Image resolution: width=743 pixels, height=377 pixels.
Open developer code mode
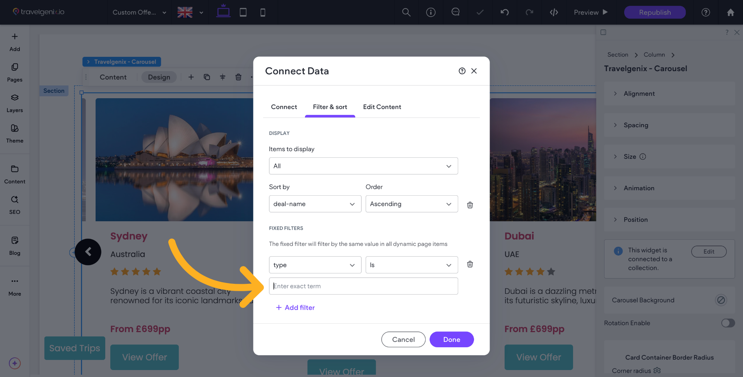(x=554, y=12)
